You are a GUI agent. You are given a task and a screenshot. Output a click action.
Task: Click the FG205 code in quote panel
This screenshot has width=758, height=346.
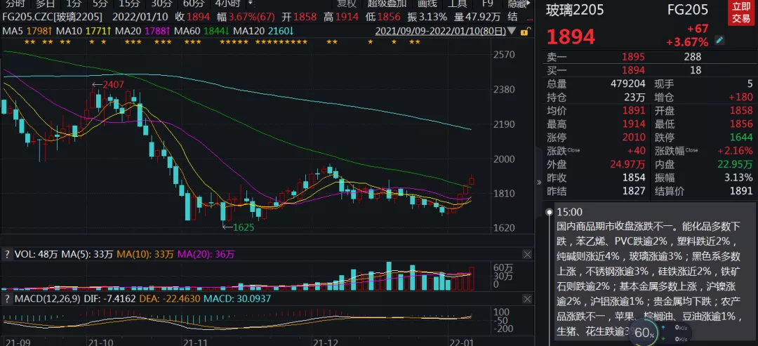click(687, 10)
